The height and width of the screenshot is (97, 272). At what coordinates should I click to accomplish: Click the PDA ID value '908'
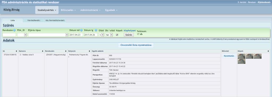click(x=111, y=56)
